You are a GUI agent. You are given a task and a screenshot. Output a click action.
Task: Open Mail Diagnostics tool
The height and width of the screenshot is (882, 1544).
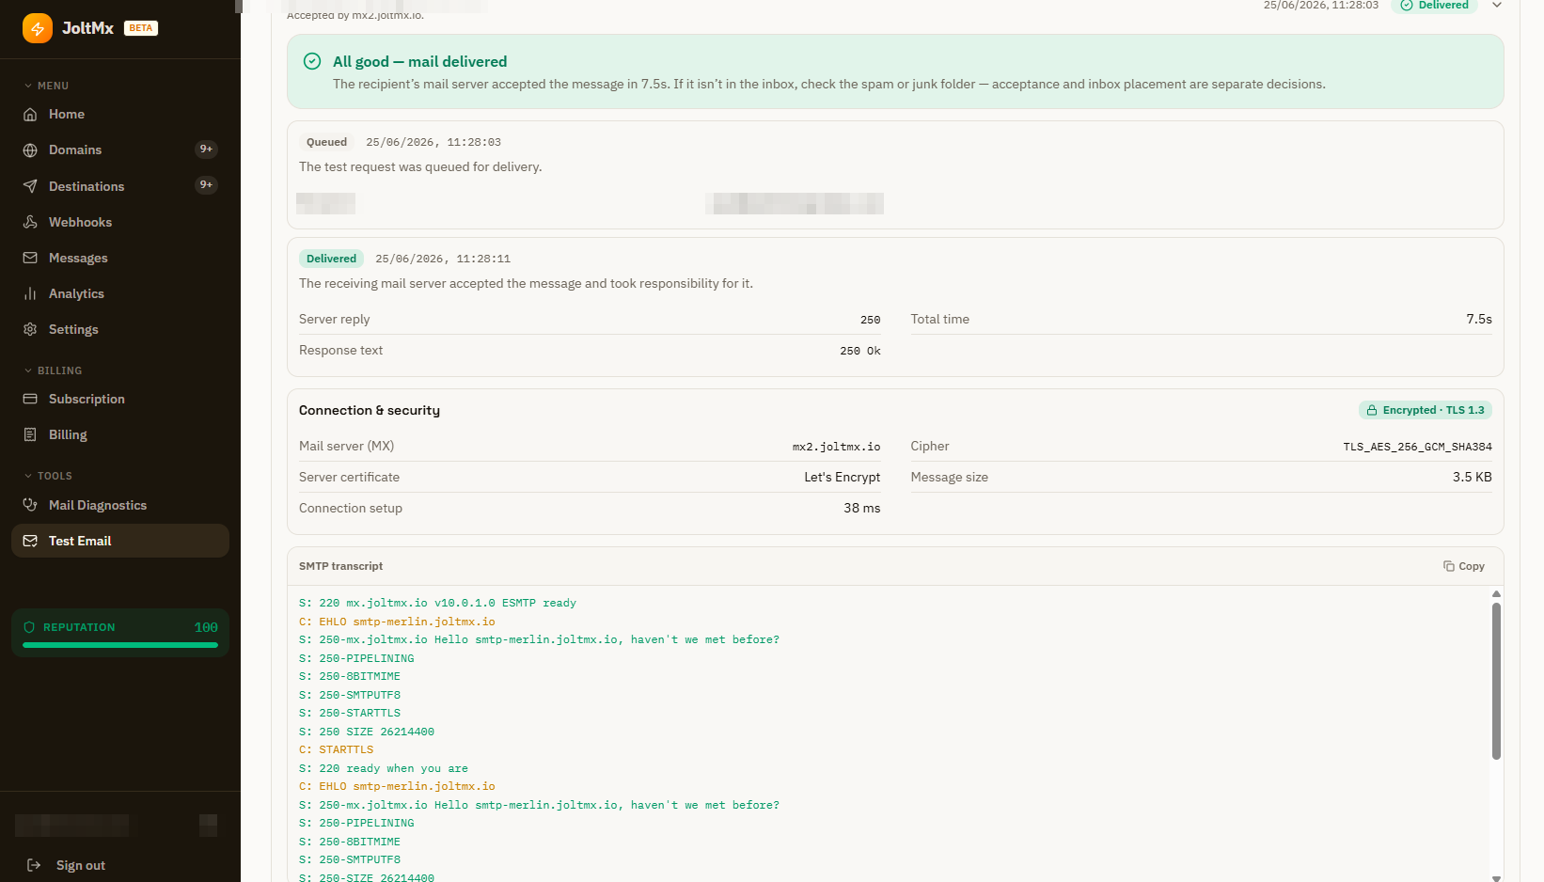pyautogui.click(x=120, y=505)
